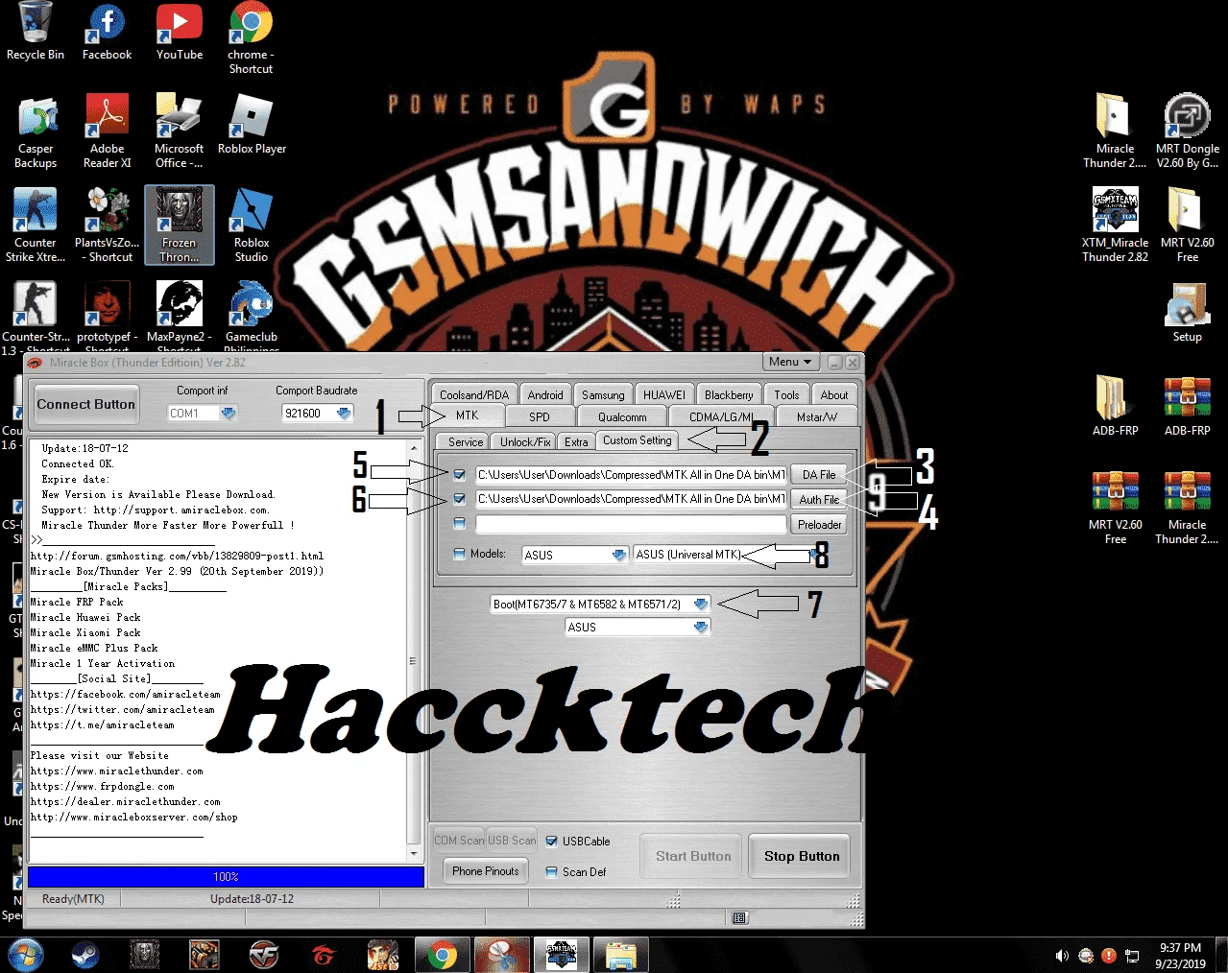Uncheck the checkbox beside the DA File path
The height and width of the screenshot is (973, 1228).
tap(459, 475)
